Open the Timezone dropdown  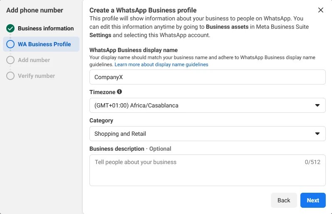pos(207,105)
